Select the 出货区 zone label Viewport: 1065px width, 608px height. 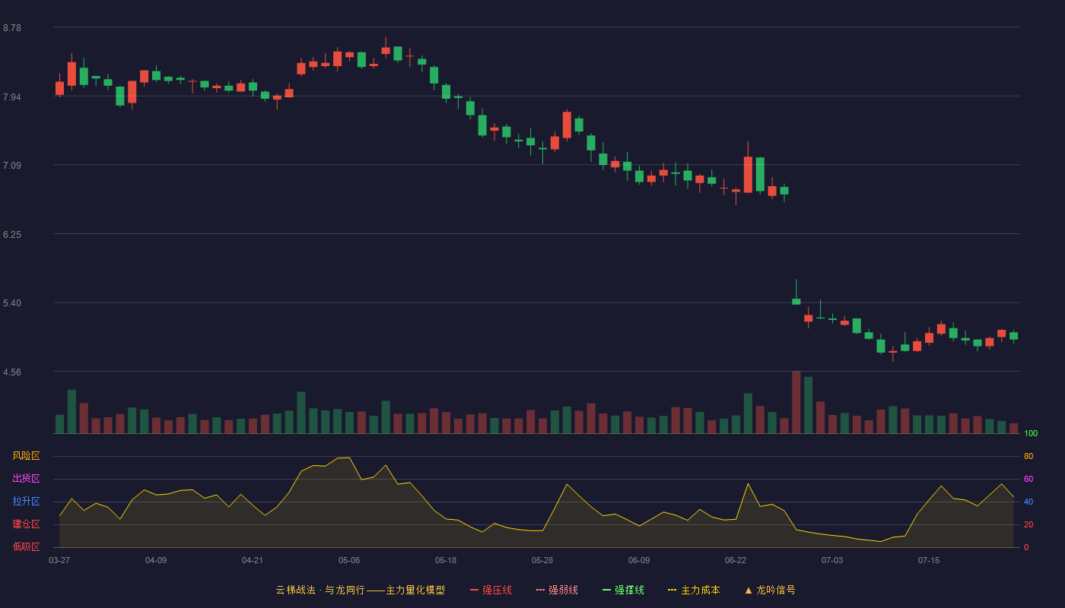pyautogui.click(x=27, y=479)
